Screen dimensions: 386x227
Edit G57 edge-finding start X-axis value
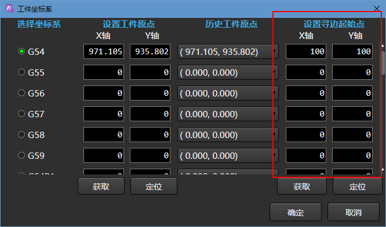coord(306,114)
